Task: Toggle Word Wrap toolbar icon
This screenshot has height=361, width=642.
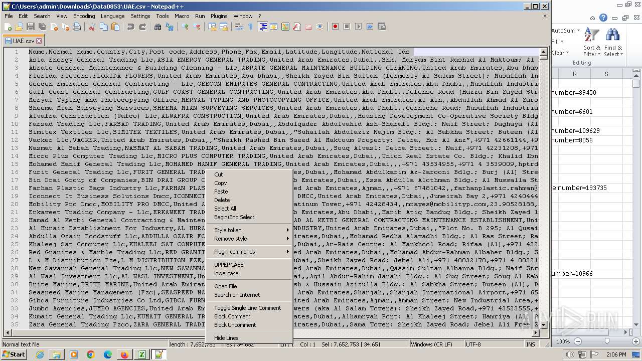Action: 239,27
